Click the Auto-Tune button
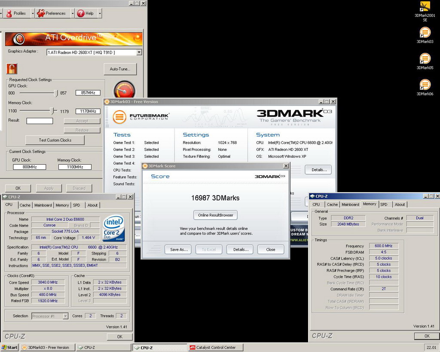Screen dimensions: 440x352 coord(120,69)
